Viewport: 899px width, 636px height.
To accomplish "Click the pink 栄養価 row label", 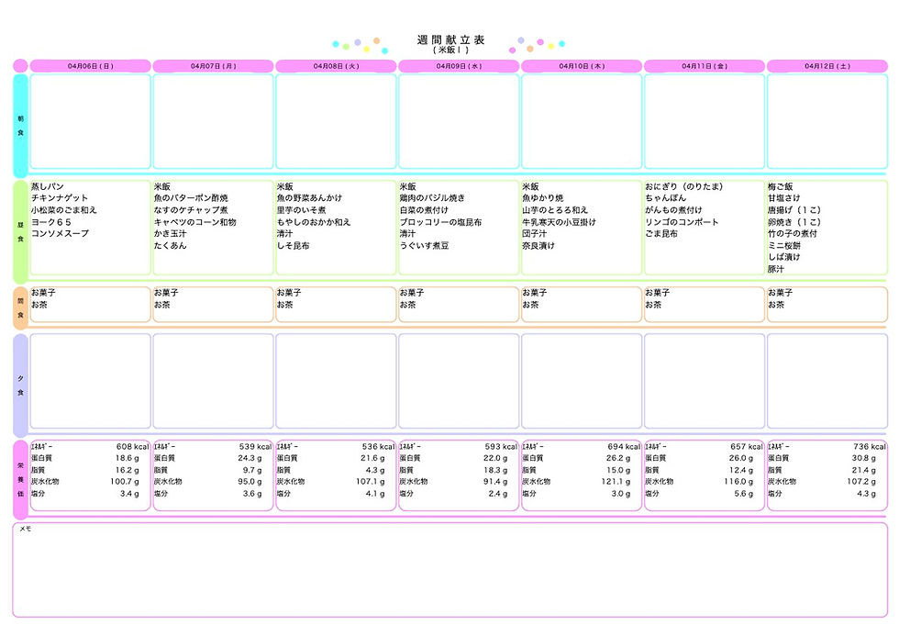I will tap(20, 479).
